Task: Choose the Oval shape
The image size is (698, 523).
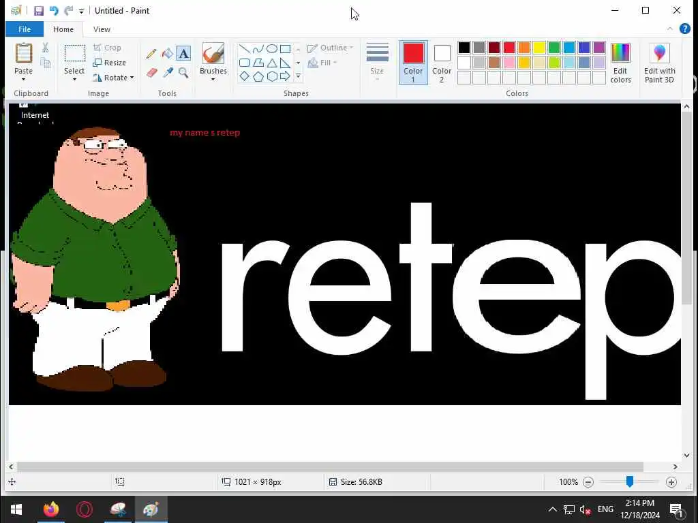Action: (x=272, y=49)
